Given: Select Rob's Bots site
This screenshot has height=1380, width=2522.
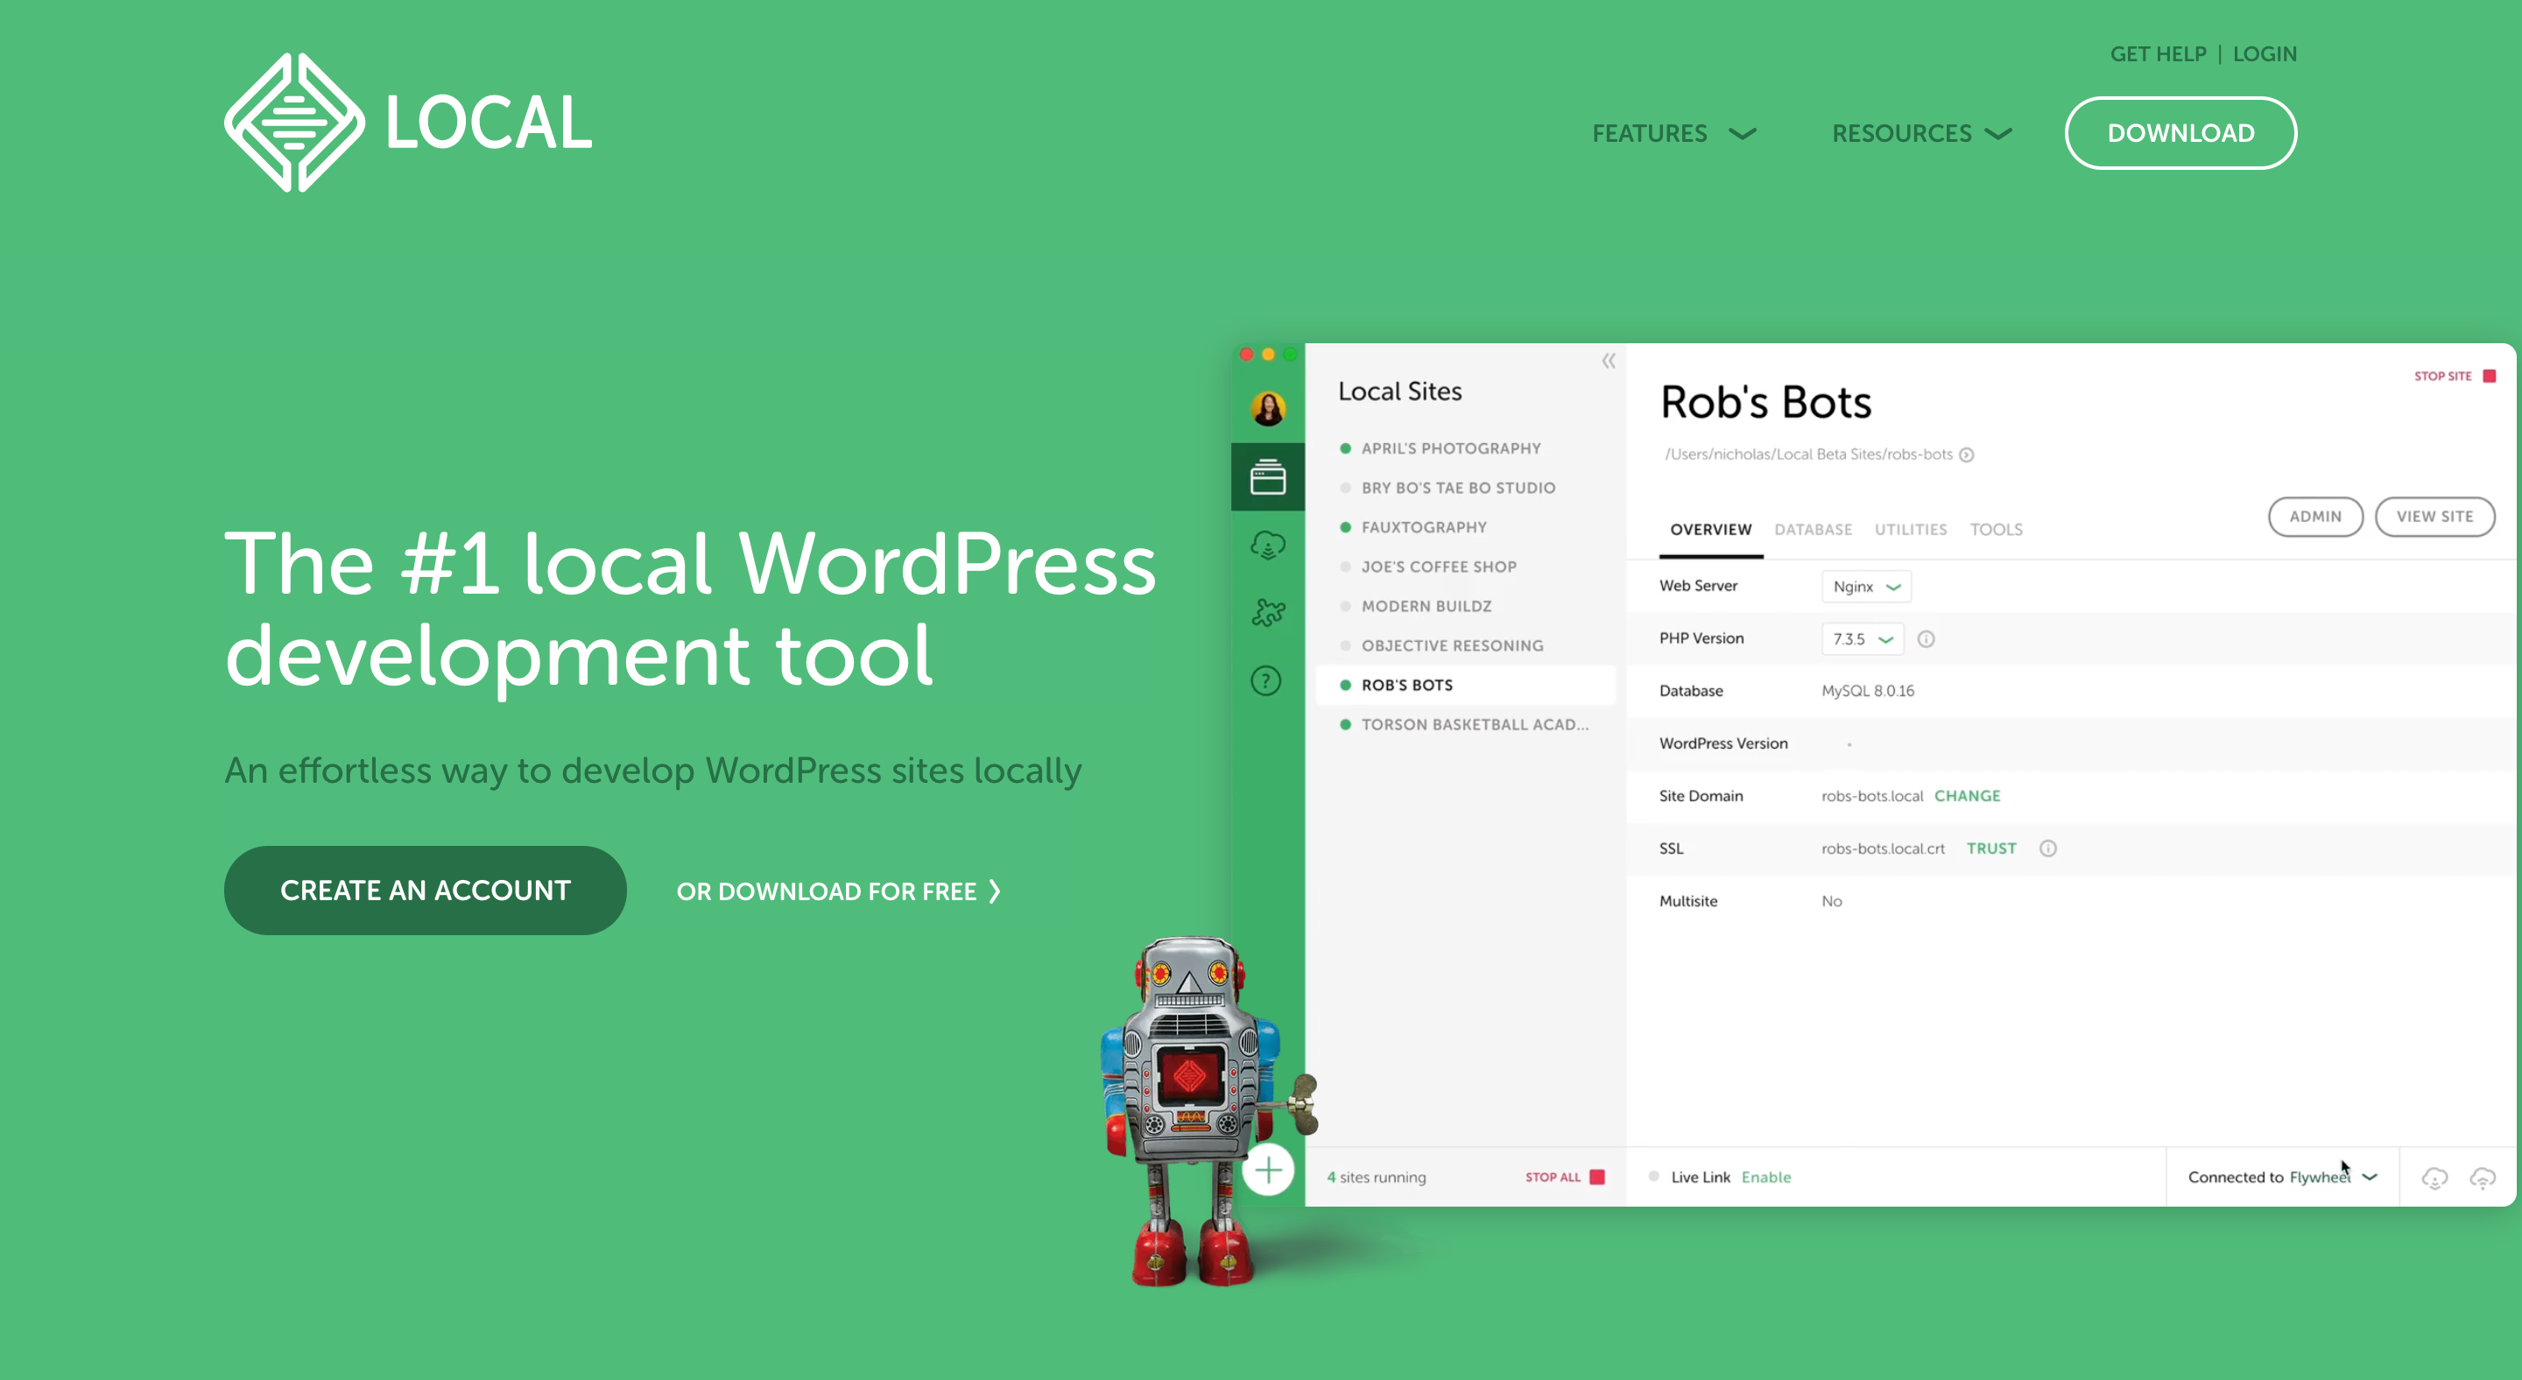Looking at the screenshot, I should pos(1466,685).
